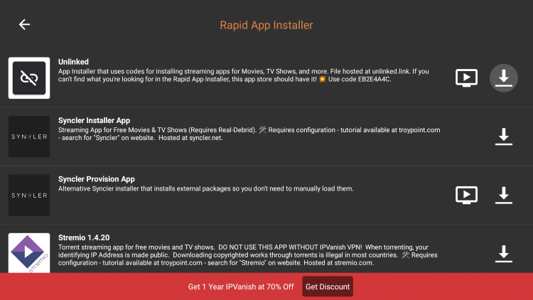
Task: Select the Syncler Provision App logo
Action: tap(29, 195)
